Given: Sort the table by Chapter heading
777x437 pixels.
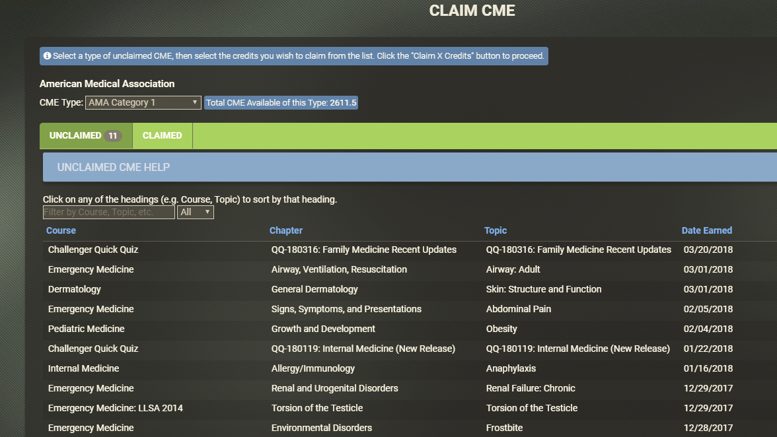Looking at the screenshot, I should (x=286, y=230).
